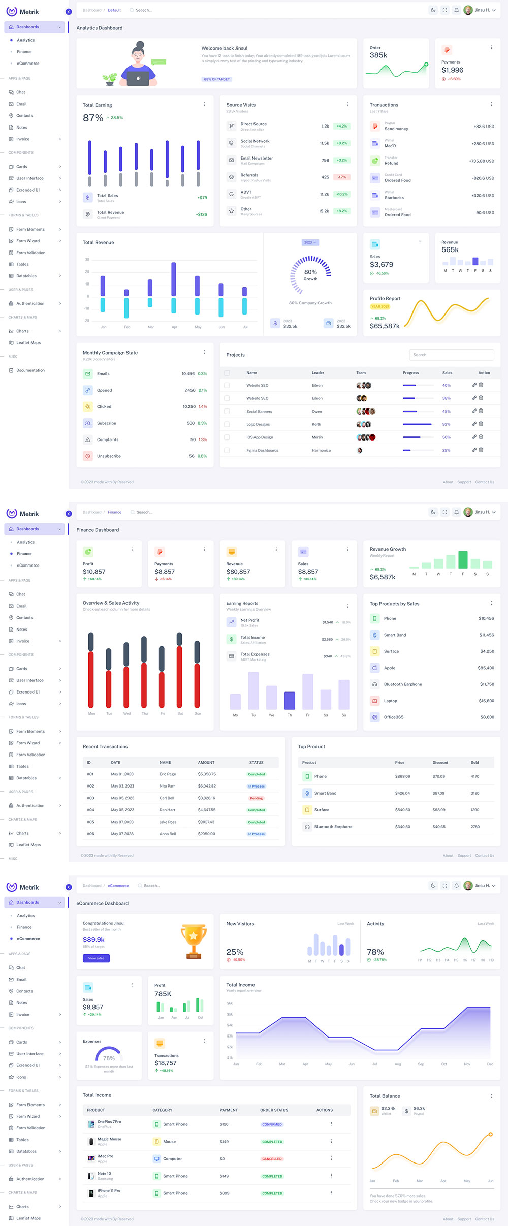Click Figma Dashboards 25% progress bar
Viewport: 508px width, 1226px height.
[417, 450]
